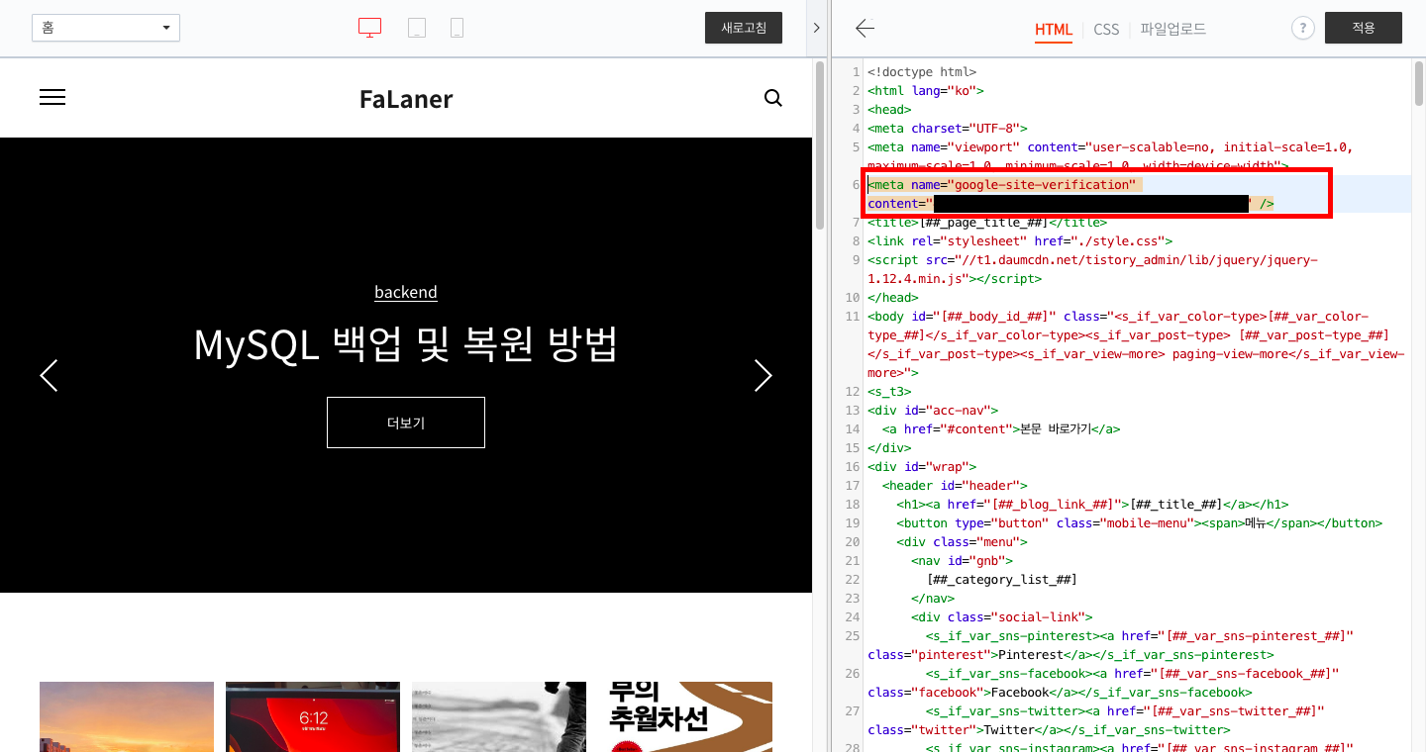1426x752 pixels.
Task: Click the back arrow above the code editor
Action: click(864, 29)
